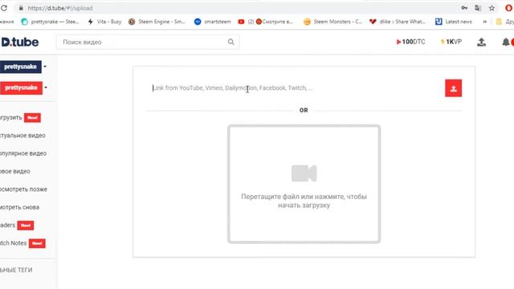The width and height of the screenshot is (514, 289).
Task: Open smartsteem bookmark
Action: click(x=212, y=22)
